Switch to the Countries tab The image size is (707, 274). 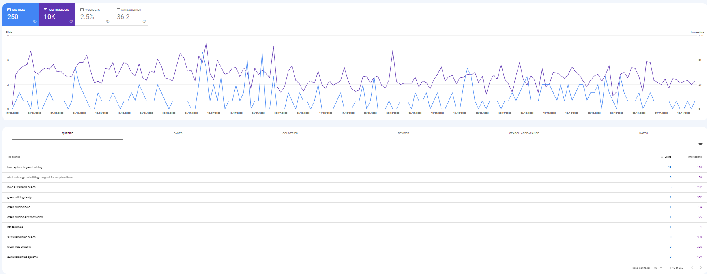pos(290,133)
